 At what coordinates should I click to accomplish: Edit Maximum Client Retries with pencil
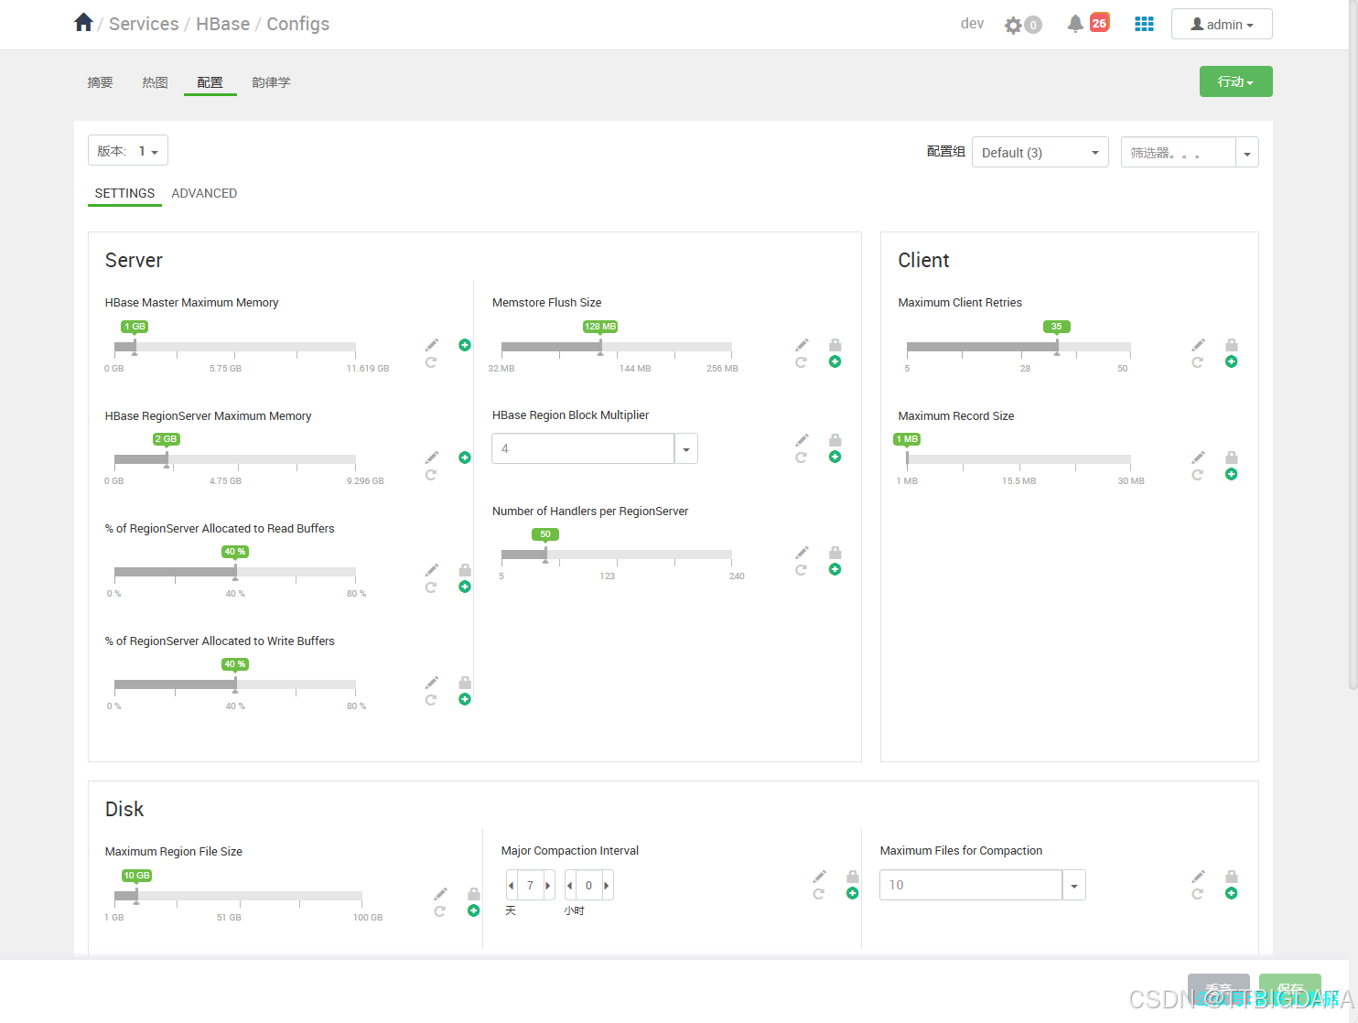coord(1199,345)
